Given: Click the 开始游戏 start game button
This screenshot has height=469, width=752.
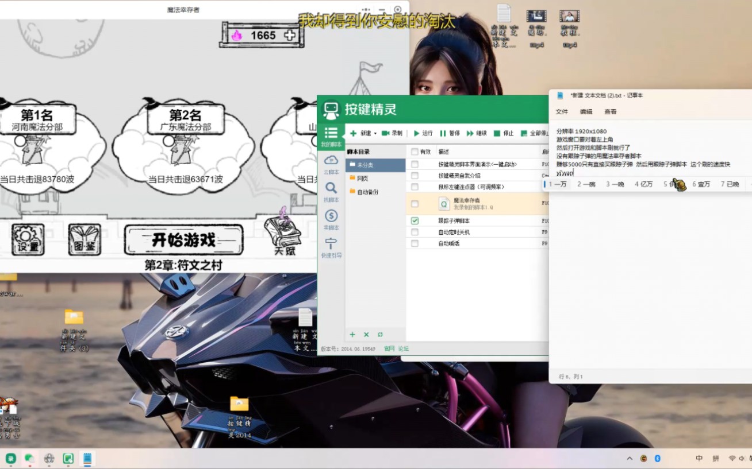Looking at the screenshot, I should tap(183, 239).
